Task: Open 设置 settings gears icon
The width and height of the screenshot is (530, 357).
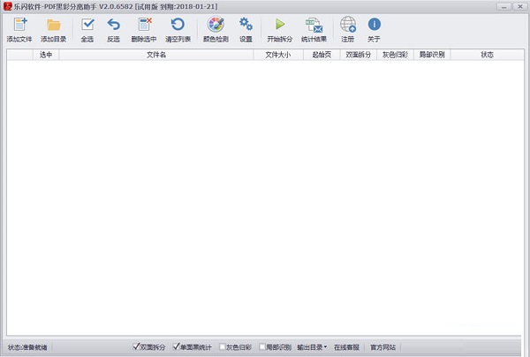Action: click(x=246, y=25)
